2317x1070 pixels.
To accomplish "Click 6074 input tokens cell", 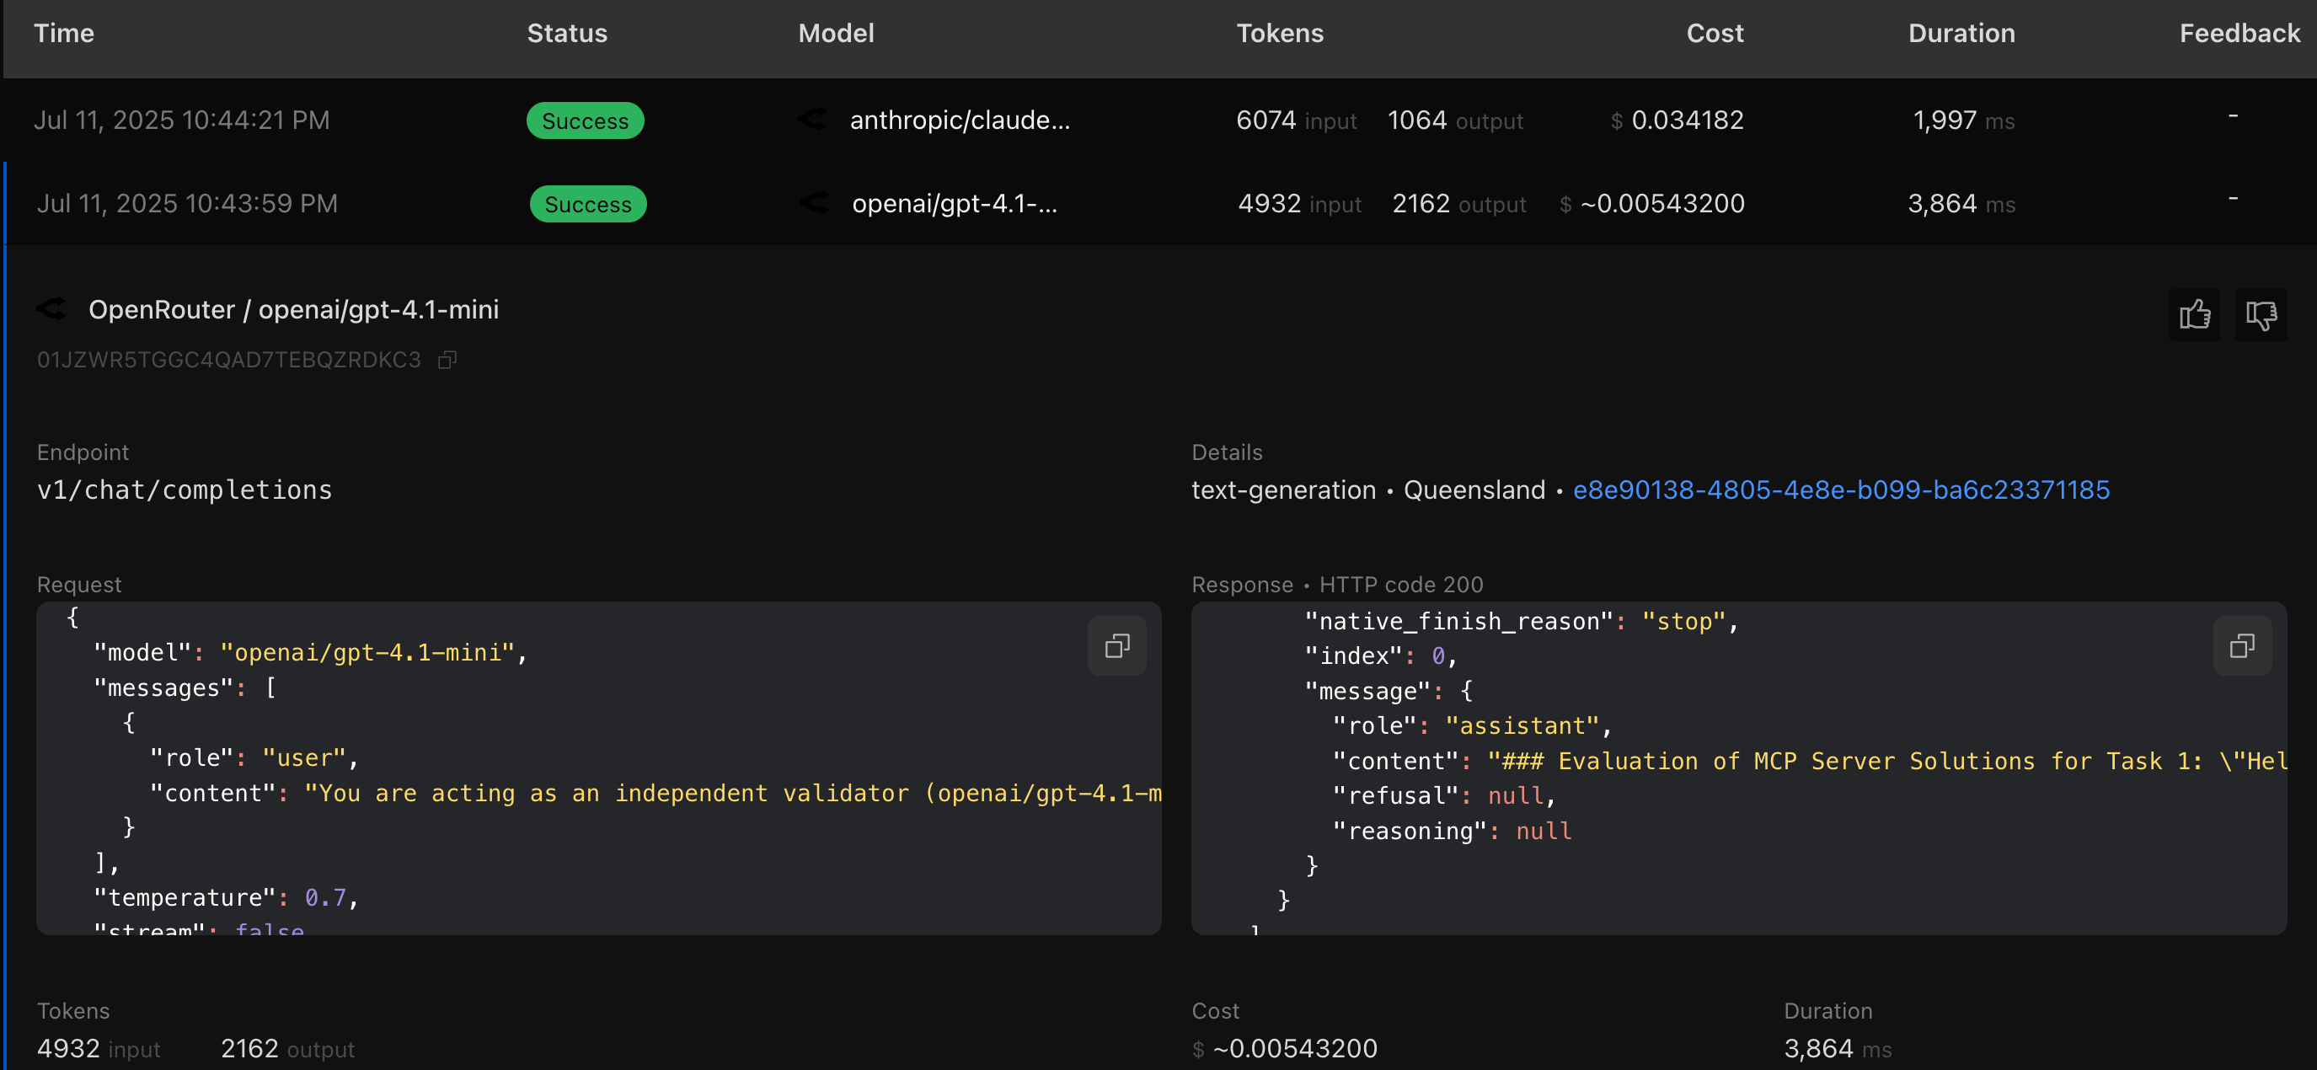I will tap(1295, 120).
